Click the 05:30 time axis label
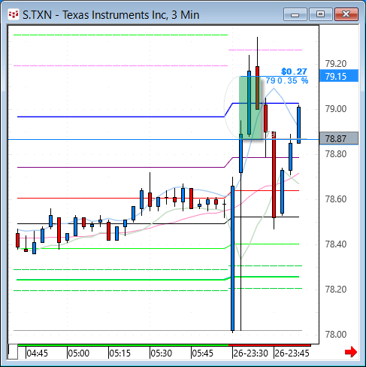This screenshot has height=367, width=366. (162, 353)
